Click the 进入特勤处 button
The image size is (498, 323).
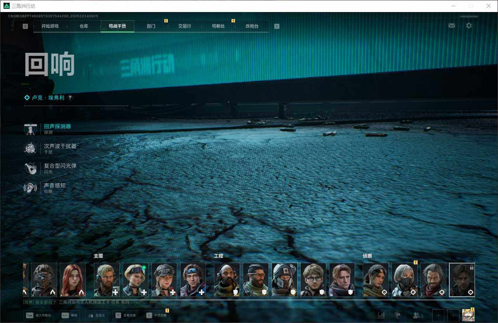(x=39, y=316)
